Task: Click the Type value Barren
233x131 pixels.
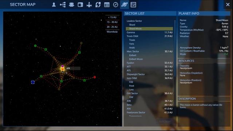Action: click(x=225, y=23)
